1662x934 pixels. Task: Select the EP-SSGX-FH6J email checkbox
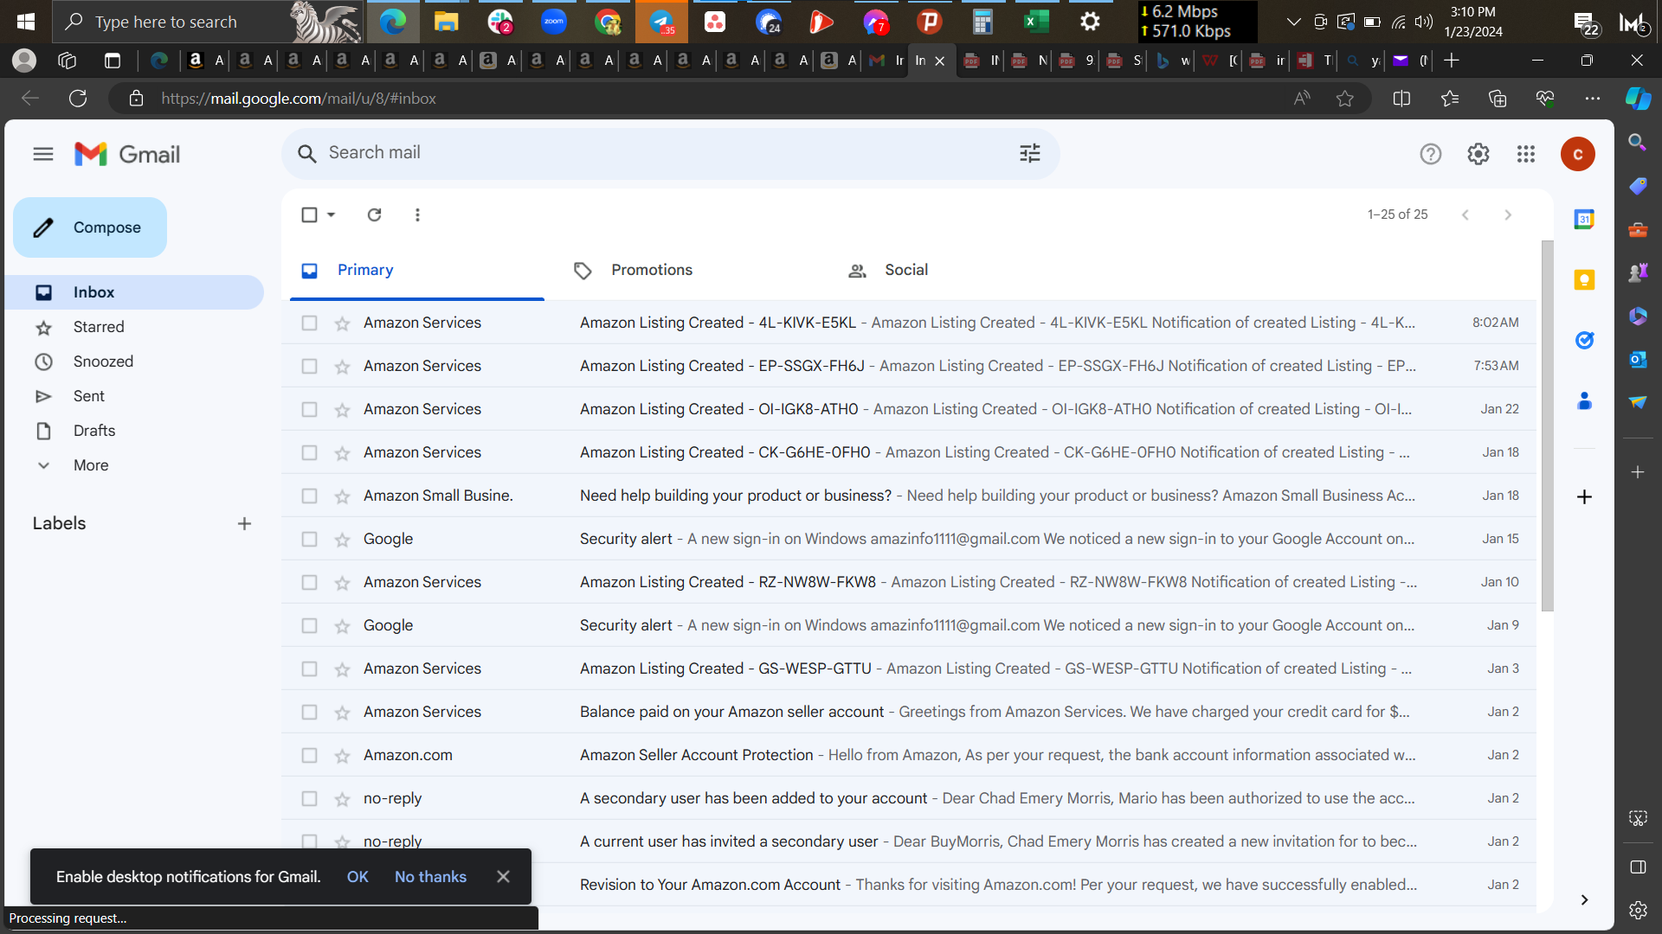point(309,366)
